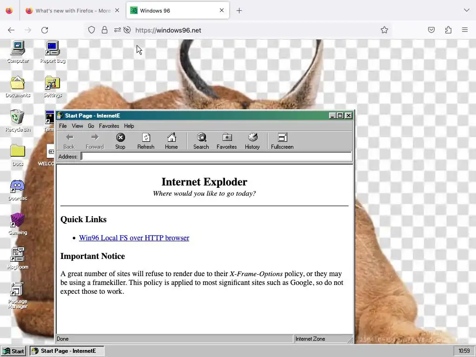
Task: Click the Firefox View icon
Action: click(9, 11)
